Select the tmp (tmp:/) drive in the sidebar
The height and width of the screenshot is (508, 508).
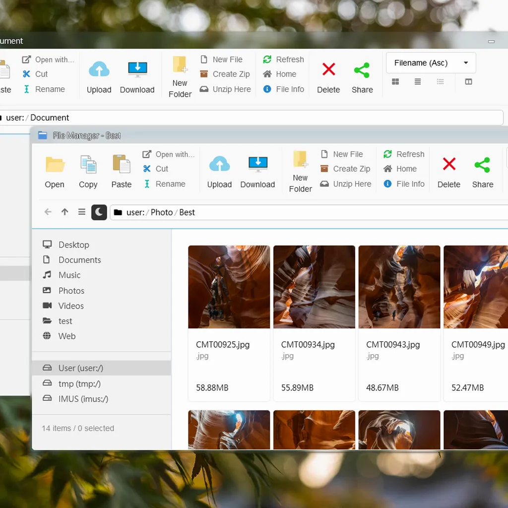(x=79, y=383)
